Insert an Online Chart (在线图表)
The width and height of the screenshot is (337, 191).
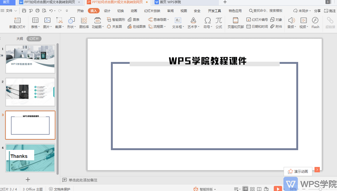pyautogui.click(x=137, y=26)
